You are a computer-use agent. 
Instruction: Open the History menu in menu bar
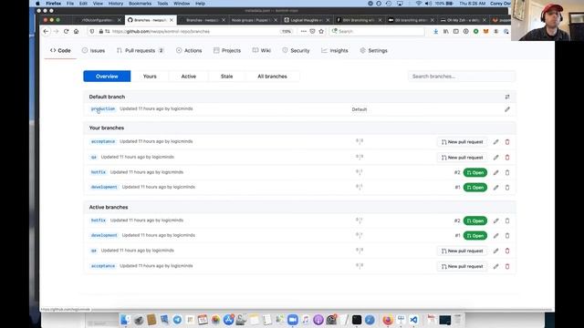coord(116,4)
